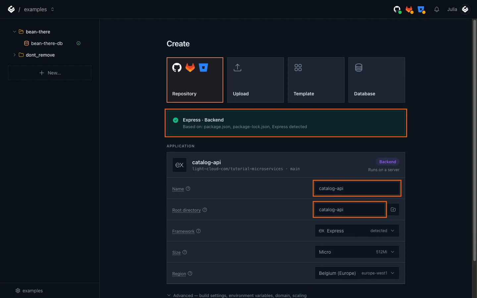Open Bitbucket connection icon in header
Image resolution: width=477 pixels, height=298 pixels.
421,10
